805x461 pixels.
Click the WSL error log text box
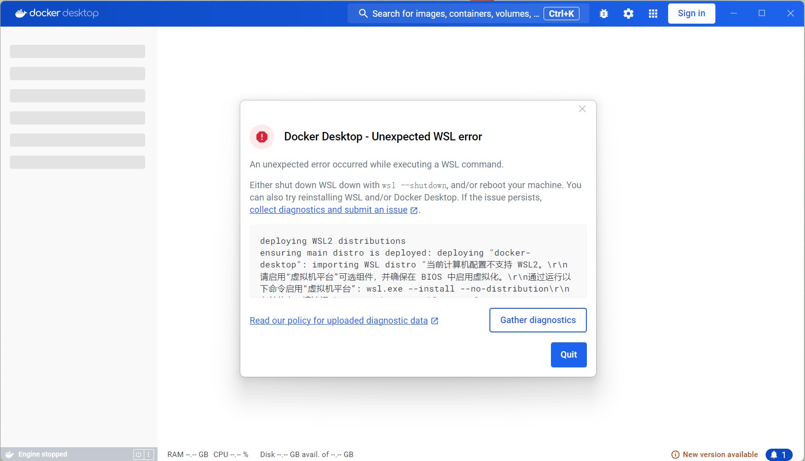(x=418, y=262)
